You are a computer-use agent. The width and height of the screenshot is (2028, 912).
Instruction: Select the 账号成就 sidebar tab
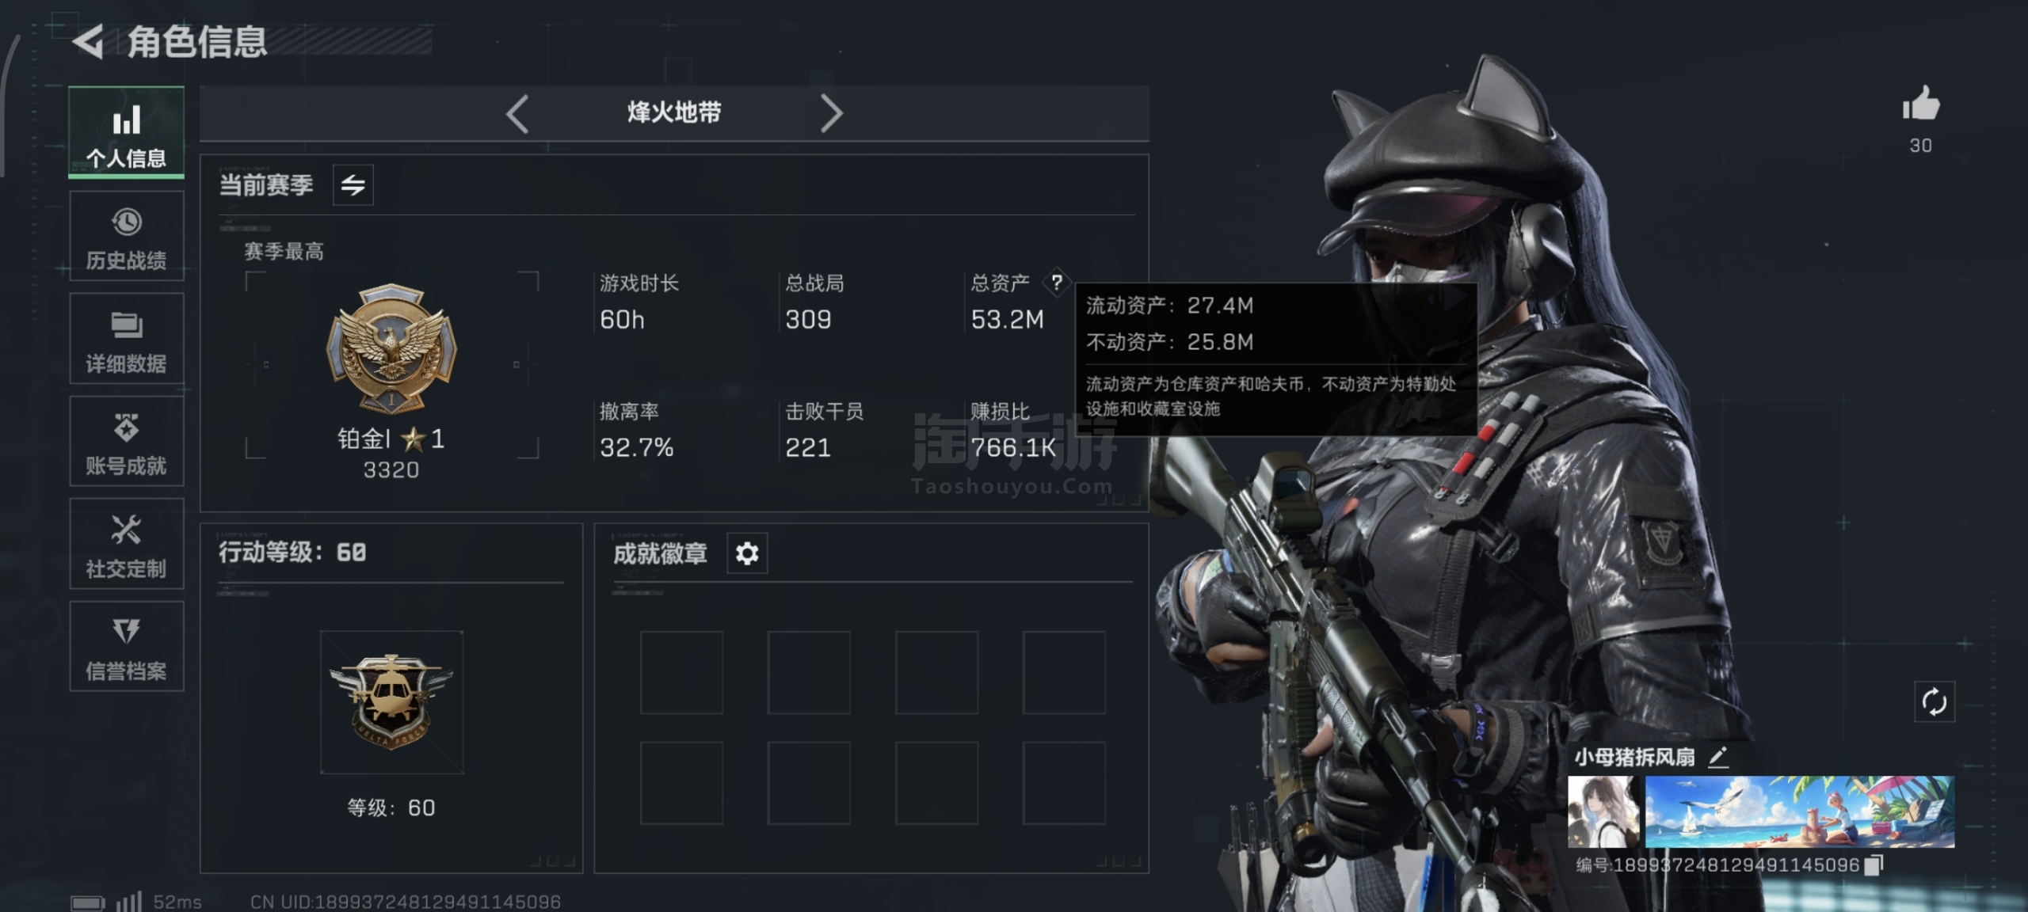(127, 441)
